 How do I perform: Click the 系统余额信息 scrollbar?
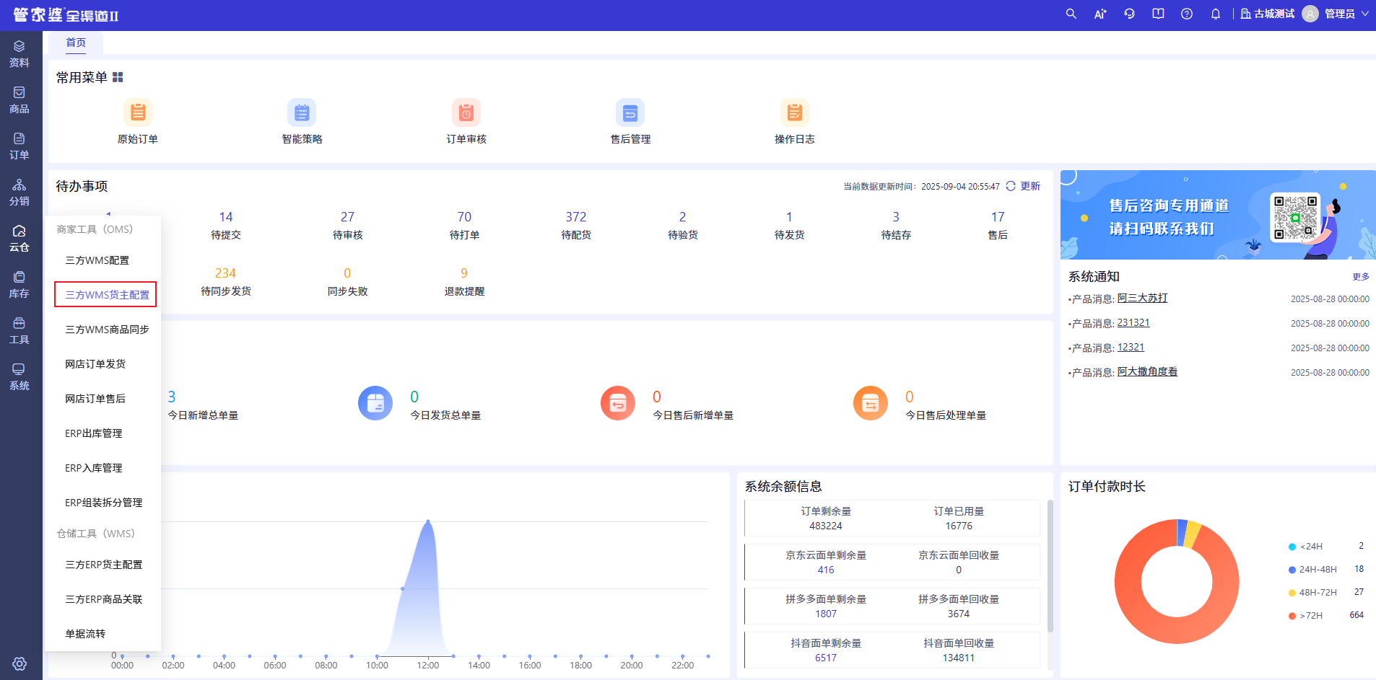pos(1050,566)
